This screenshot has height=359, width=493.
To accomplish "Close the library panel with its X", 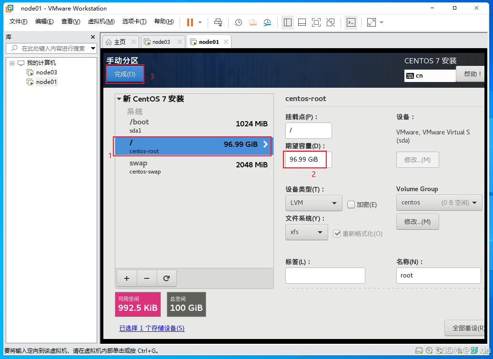I will [x=93, y=37].
